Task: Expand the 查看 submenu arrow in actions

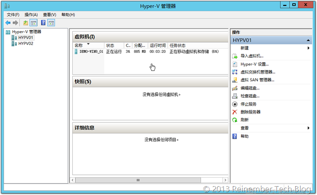Action: [309, 128]
